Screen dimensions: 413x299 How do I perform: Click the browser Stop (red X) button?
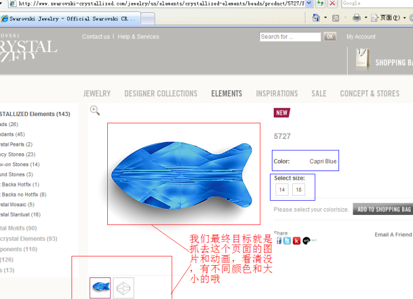tap(332, 4)
